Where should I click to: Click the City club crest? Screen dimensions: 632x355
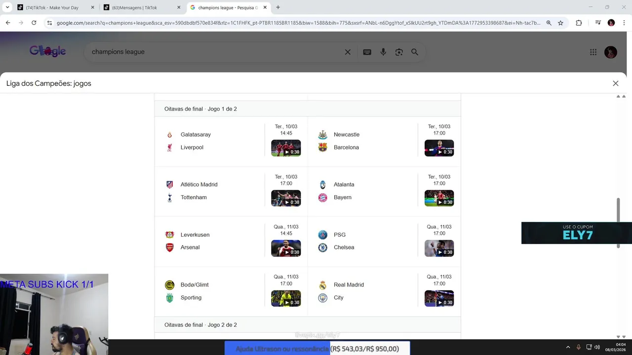tap(322, 298)
